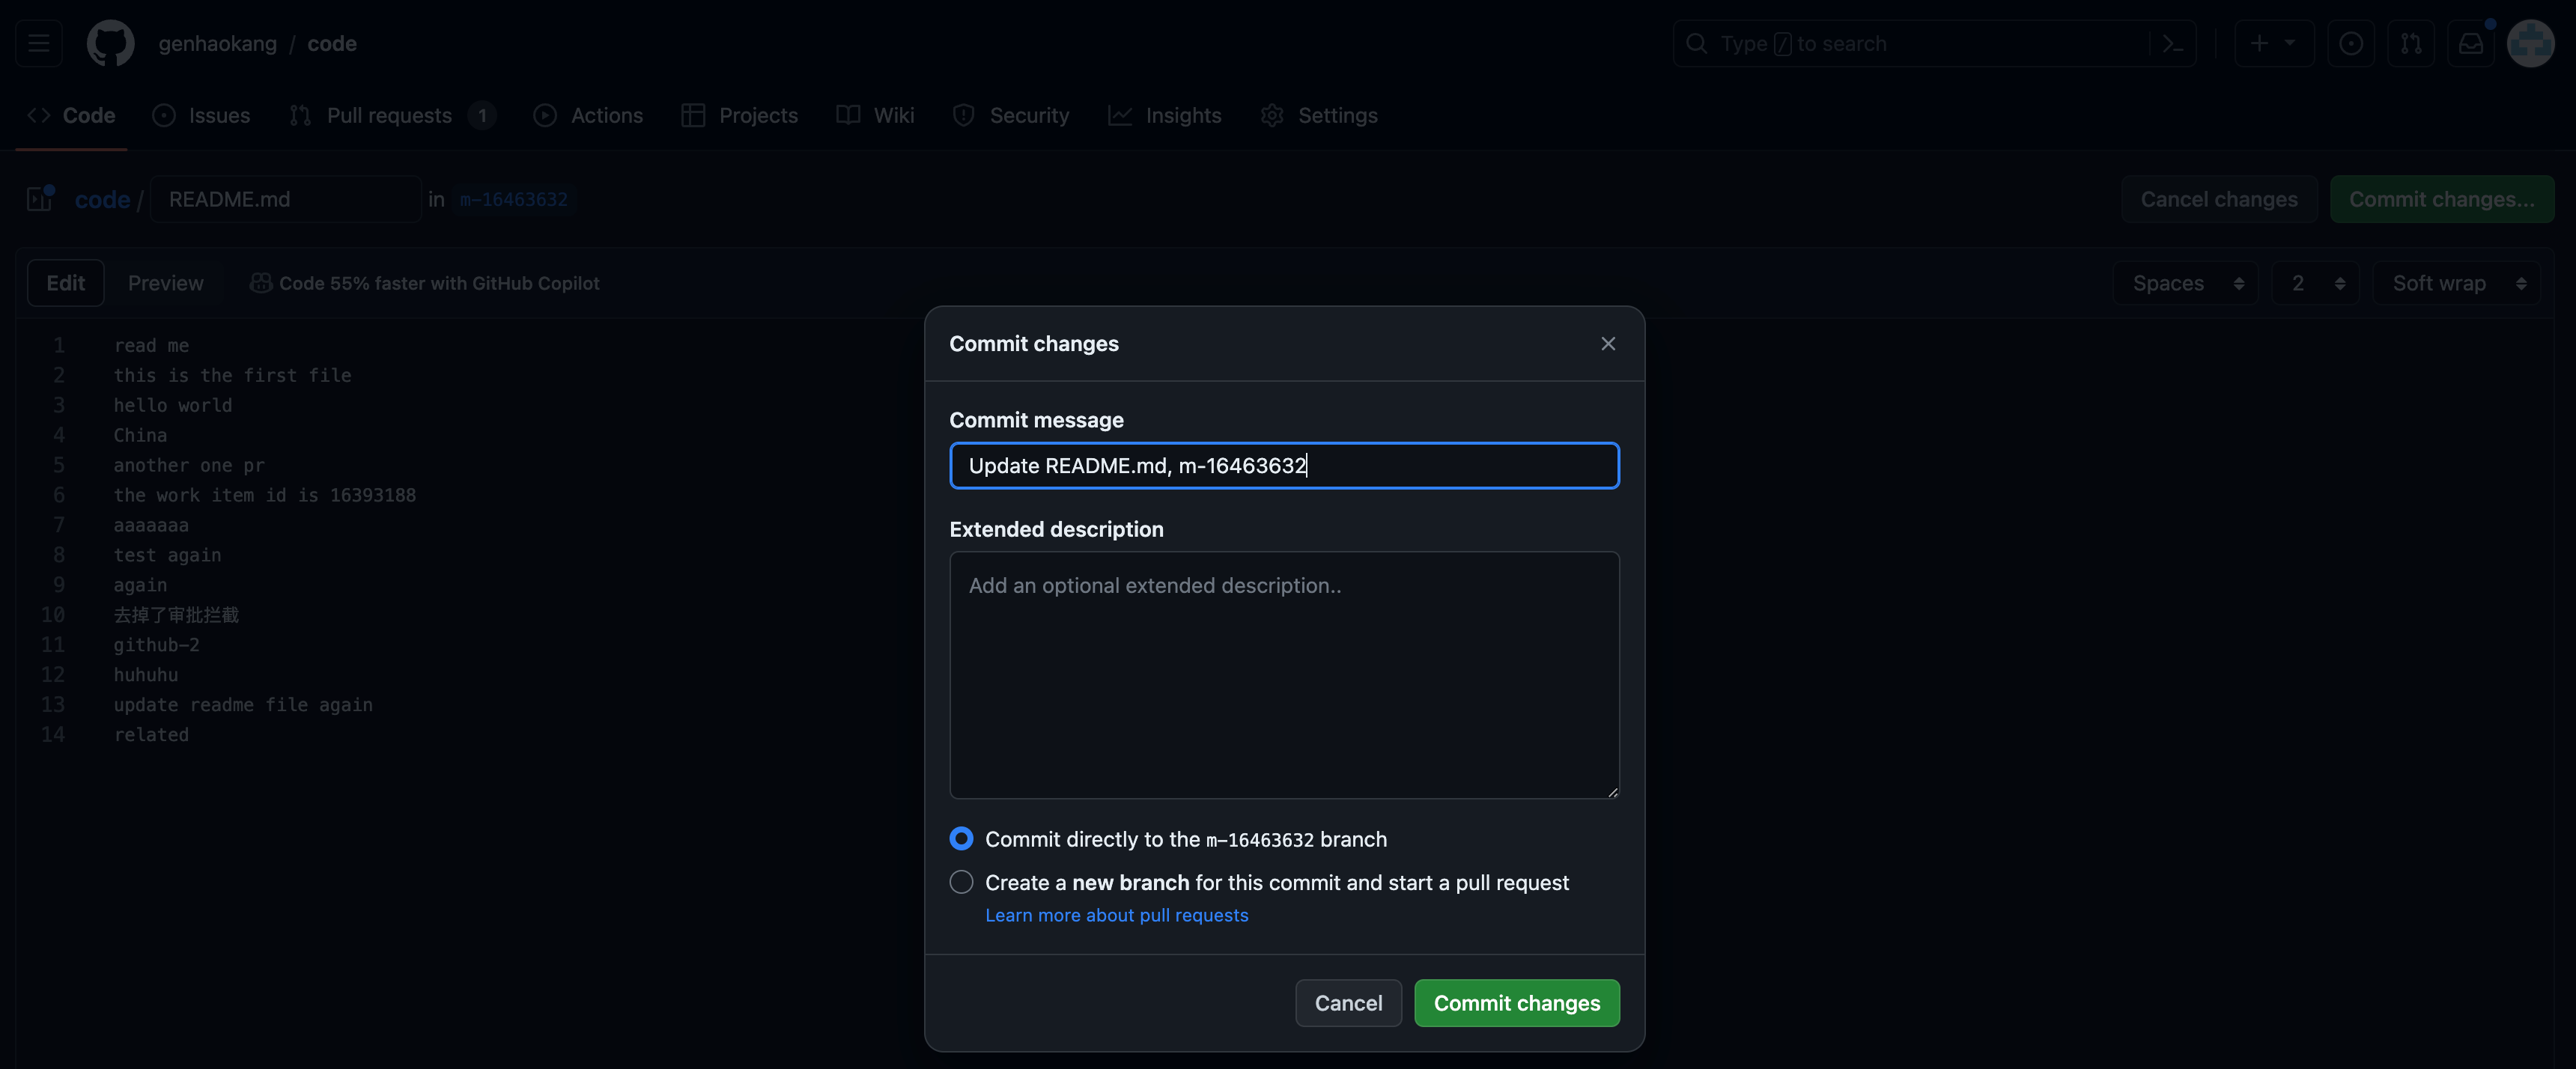
Task: Open the Actions tab
Action: coord(588,115)
